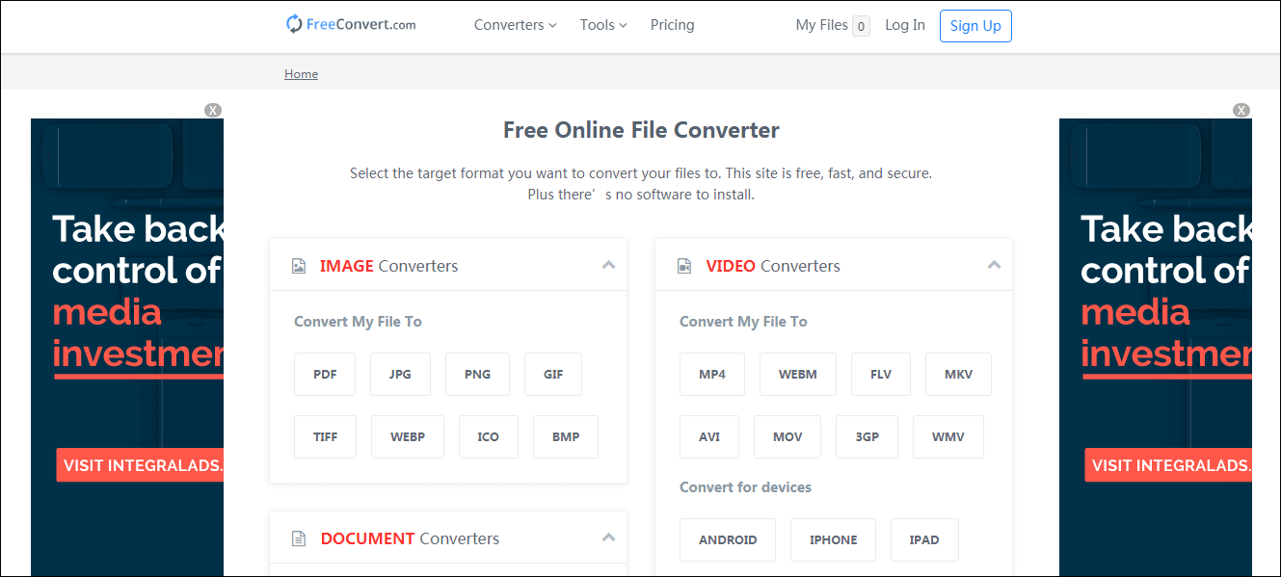The height and width of the screenshot is (577, 1281).
Task: Click the IMAGE Converters heading text
Action: 389,266
